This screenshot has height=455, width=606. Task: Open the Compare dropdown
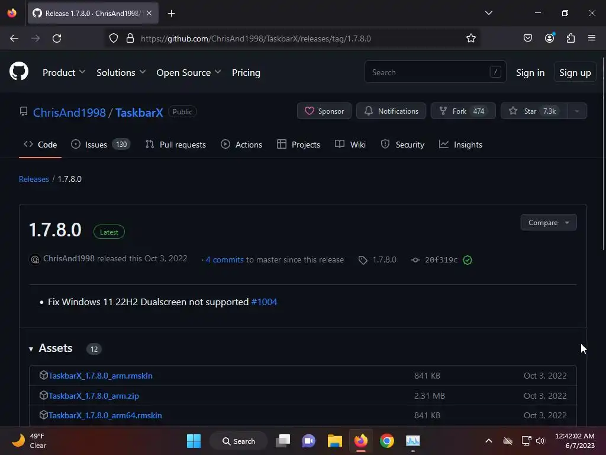549,223
